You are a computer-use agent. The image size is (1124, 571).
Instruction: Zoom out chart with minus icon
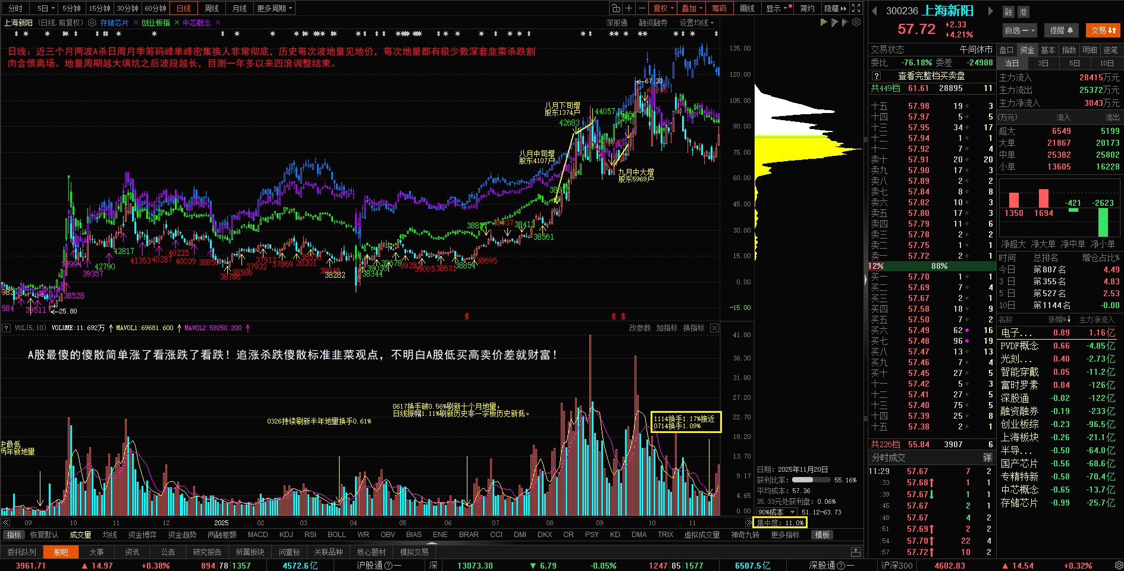(642, 8)
